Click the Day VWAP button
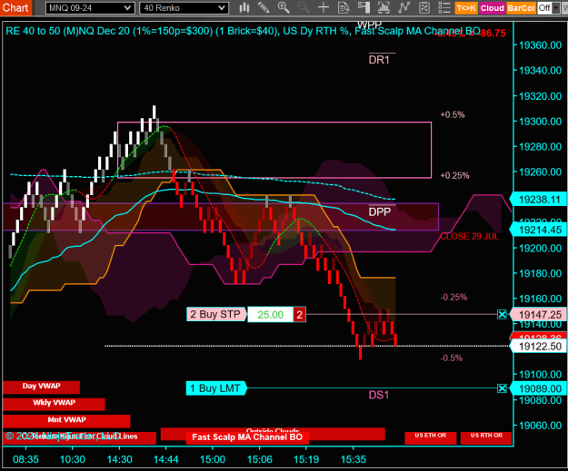568x471 pixels. tap(41, 387)
